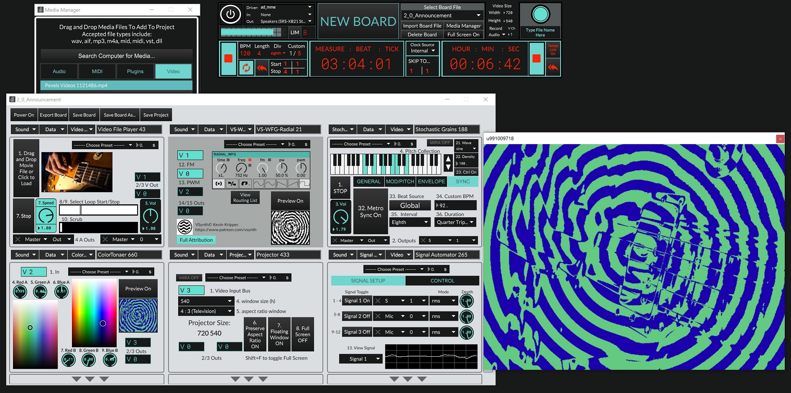
Task: Choose the falling sawtooth waveform in RADIAL_WFG
Action: click(281, 183)
